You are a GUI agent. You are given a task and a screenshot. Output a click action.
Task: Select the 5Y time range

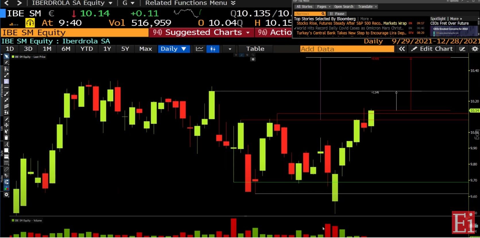(x=125, y=49)
